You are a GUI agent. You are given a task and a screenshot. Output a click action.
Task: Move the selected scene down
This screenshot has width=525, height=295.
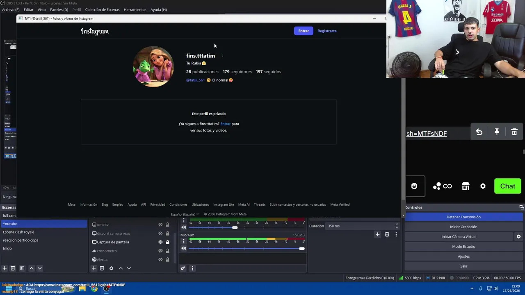coord(39,268)
